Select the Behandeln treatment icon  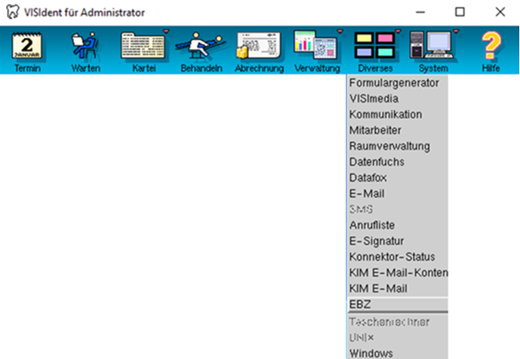coord(201,45)
